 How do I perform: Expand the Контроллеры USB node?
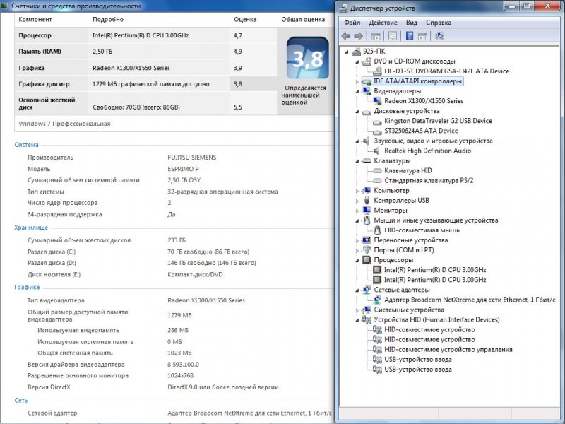(x=357, y=201)
